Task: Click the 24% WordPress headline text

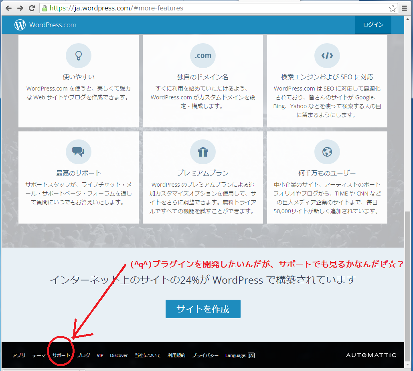Action: (x=203, y=280)
